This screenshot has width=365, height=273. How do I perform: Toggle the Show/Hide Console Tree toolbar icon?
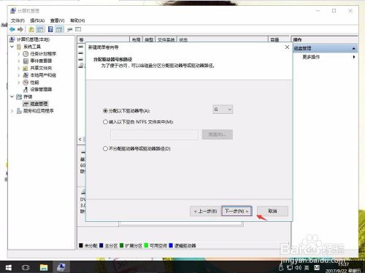pos(40,29)
